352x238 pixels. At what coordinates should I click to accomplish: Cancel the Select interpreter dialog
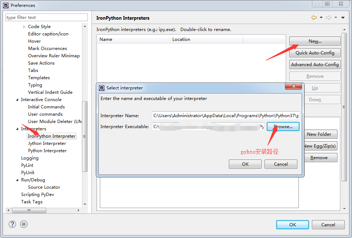pos(281,164)
